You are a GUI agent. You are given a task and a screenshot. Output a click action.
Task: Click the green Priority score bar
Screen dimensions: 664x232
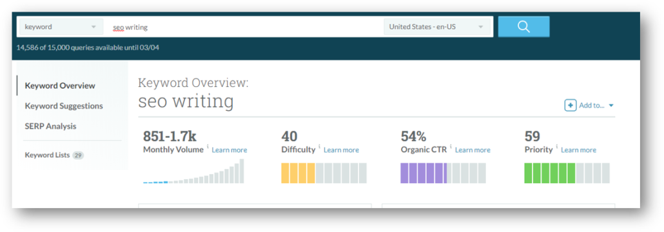pyautogui.click(x=567, y=173)
